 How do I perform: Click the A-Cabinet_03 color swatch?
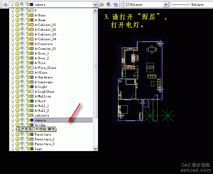coord(32,34)
